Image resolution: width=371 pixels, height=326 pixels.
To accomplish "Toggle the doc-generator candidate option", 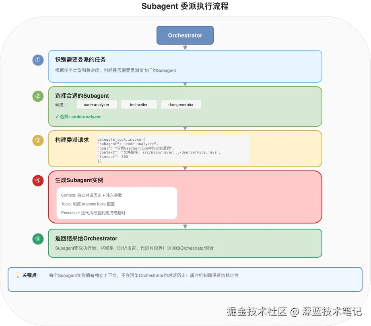I will click(x=181, y=104).
